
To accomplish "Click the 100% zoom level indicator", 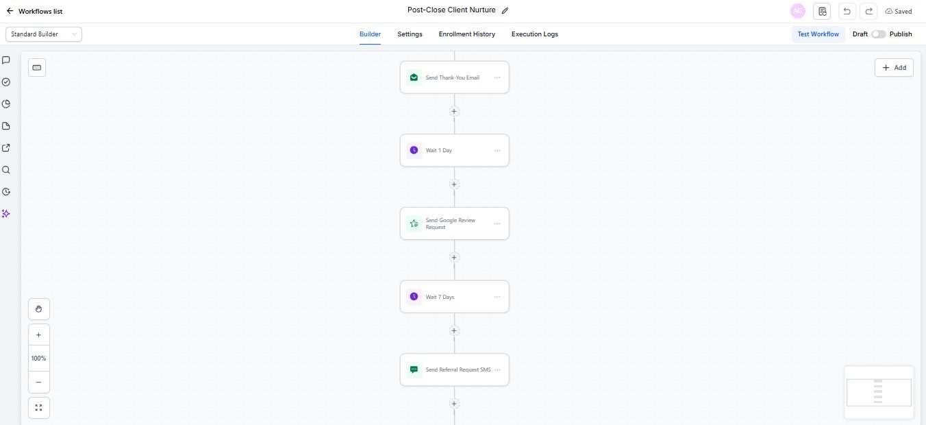I will [39, 359].
